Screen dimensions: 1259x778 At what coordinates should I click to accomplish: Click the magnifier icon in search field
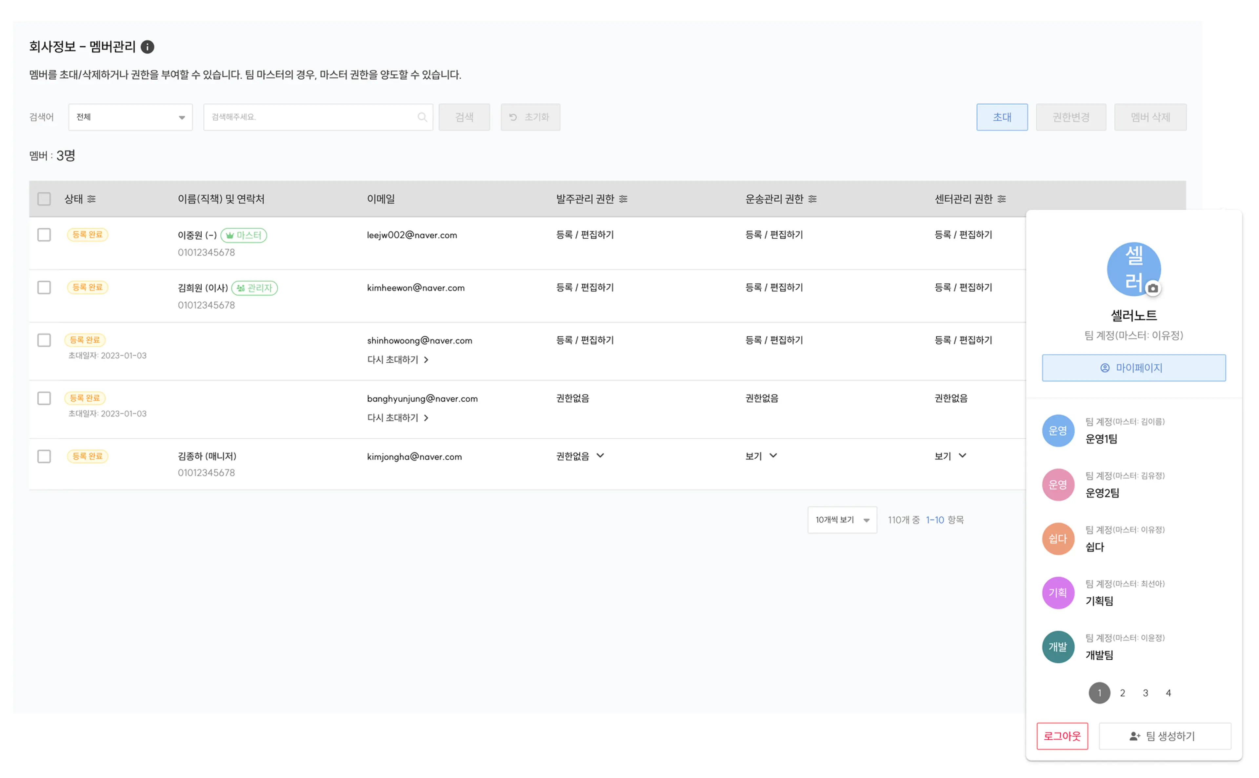[422, 117]
